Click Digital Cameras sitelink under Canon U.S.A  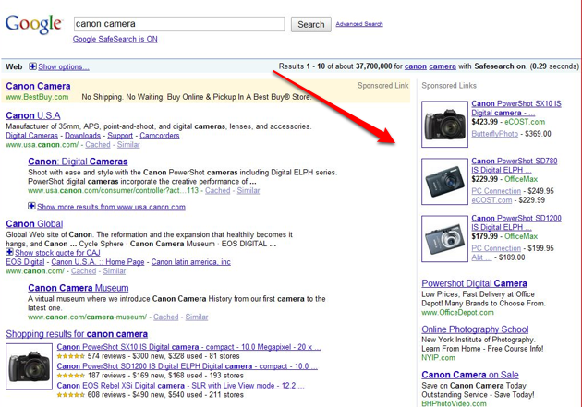click(x=32, y=136)
